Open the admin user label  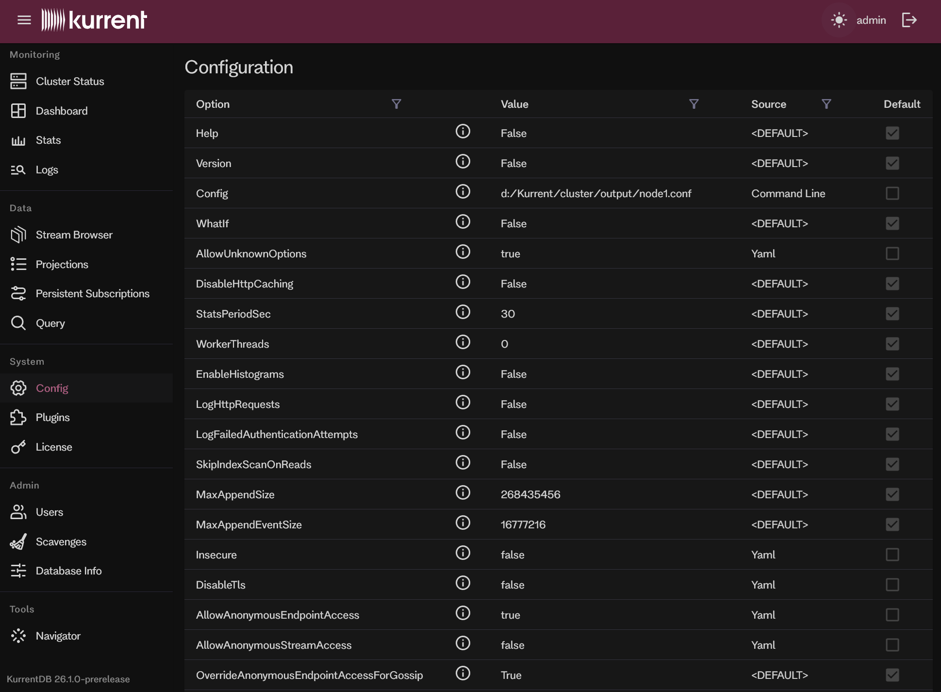(x=871, y=20)
